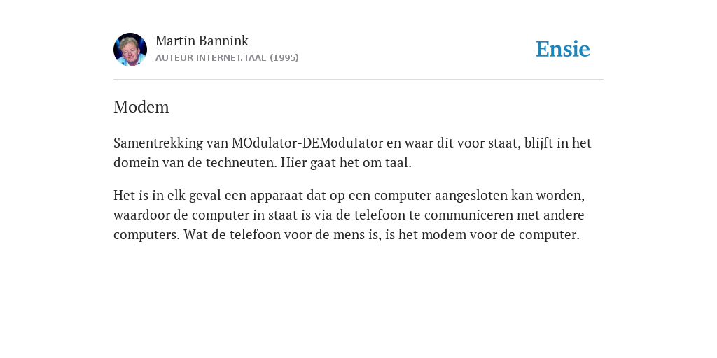This screenshot has width=717, height=358.
Task: Click the sentence 'Hier gaat het om taal.'
Action: [x=346, y=162]
